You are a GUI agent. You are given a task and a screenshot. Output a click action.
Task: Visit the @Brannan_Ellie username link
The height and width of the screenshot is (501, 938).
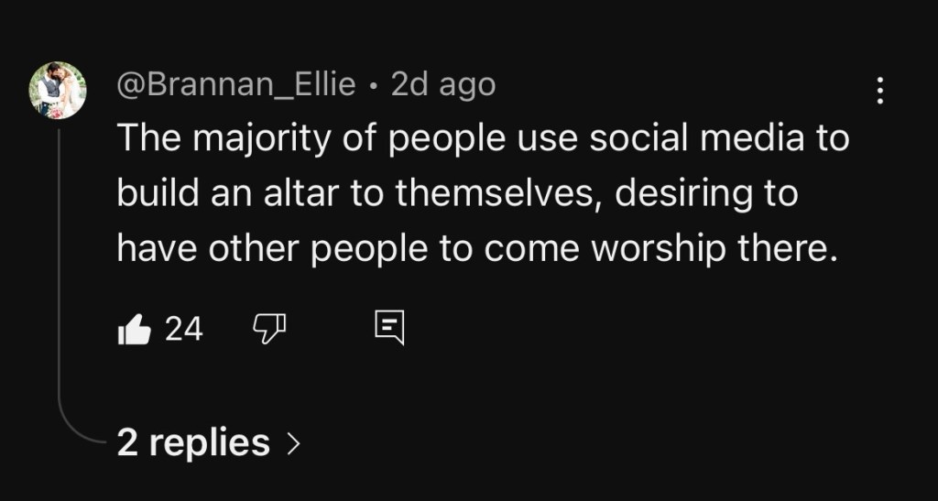pyautogui.click(x=236, y=85)
